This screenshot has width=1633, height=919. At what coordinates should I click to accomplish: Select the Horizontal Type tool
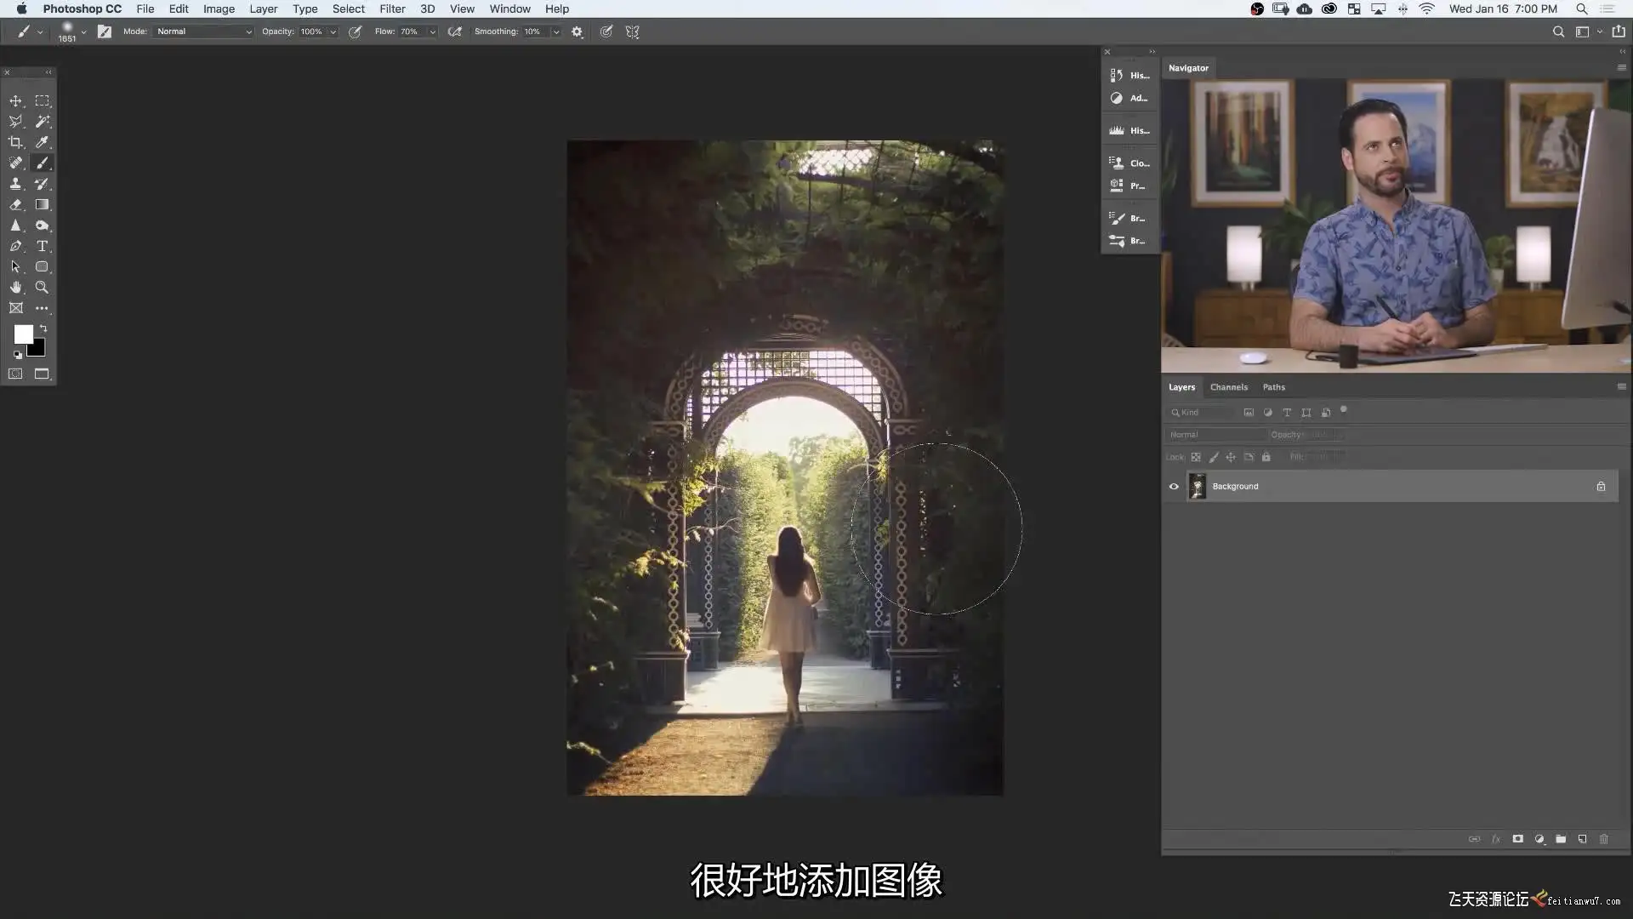coord(42,246)
